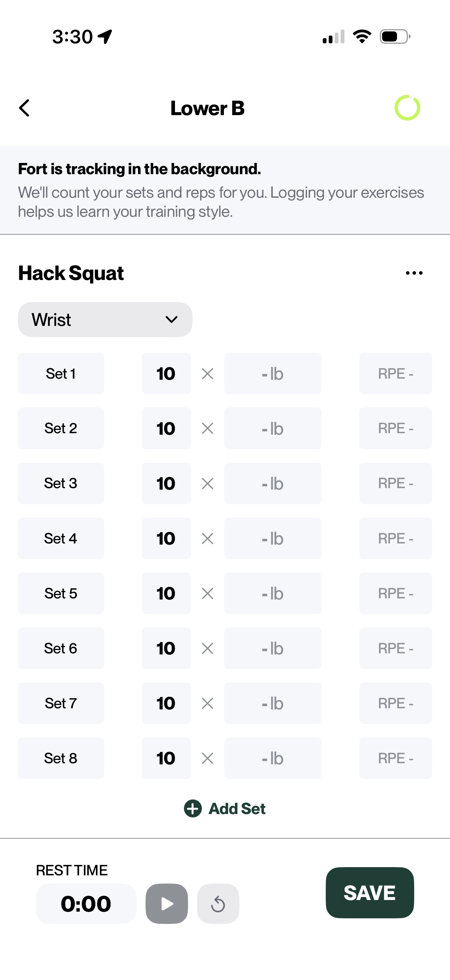Viewport: 450px width, 980px height.
Task: Tap the 0:00 rest time display
Action: (86, 903)
